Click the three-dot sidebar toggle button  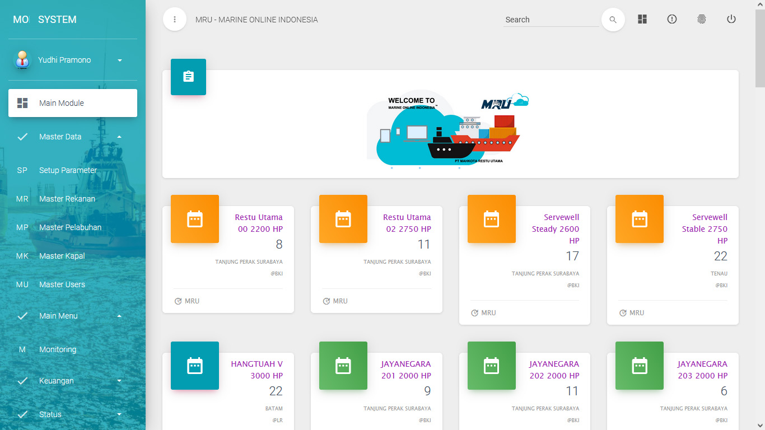[x=175, y=20]
